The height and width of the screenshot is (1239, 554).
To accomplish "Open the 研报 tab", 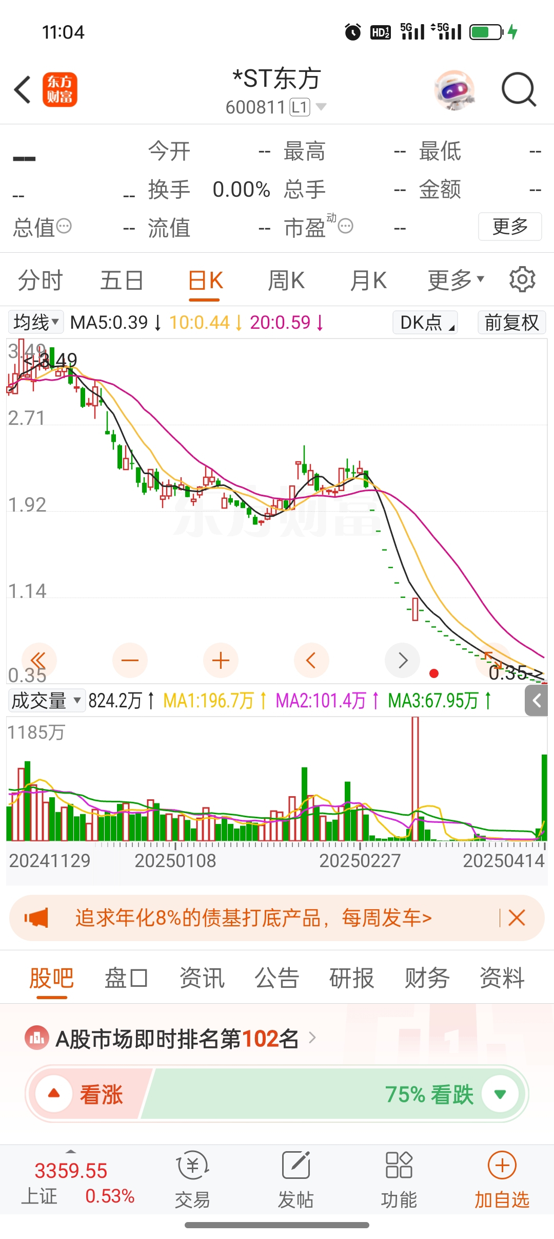I will point(352,978).
